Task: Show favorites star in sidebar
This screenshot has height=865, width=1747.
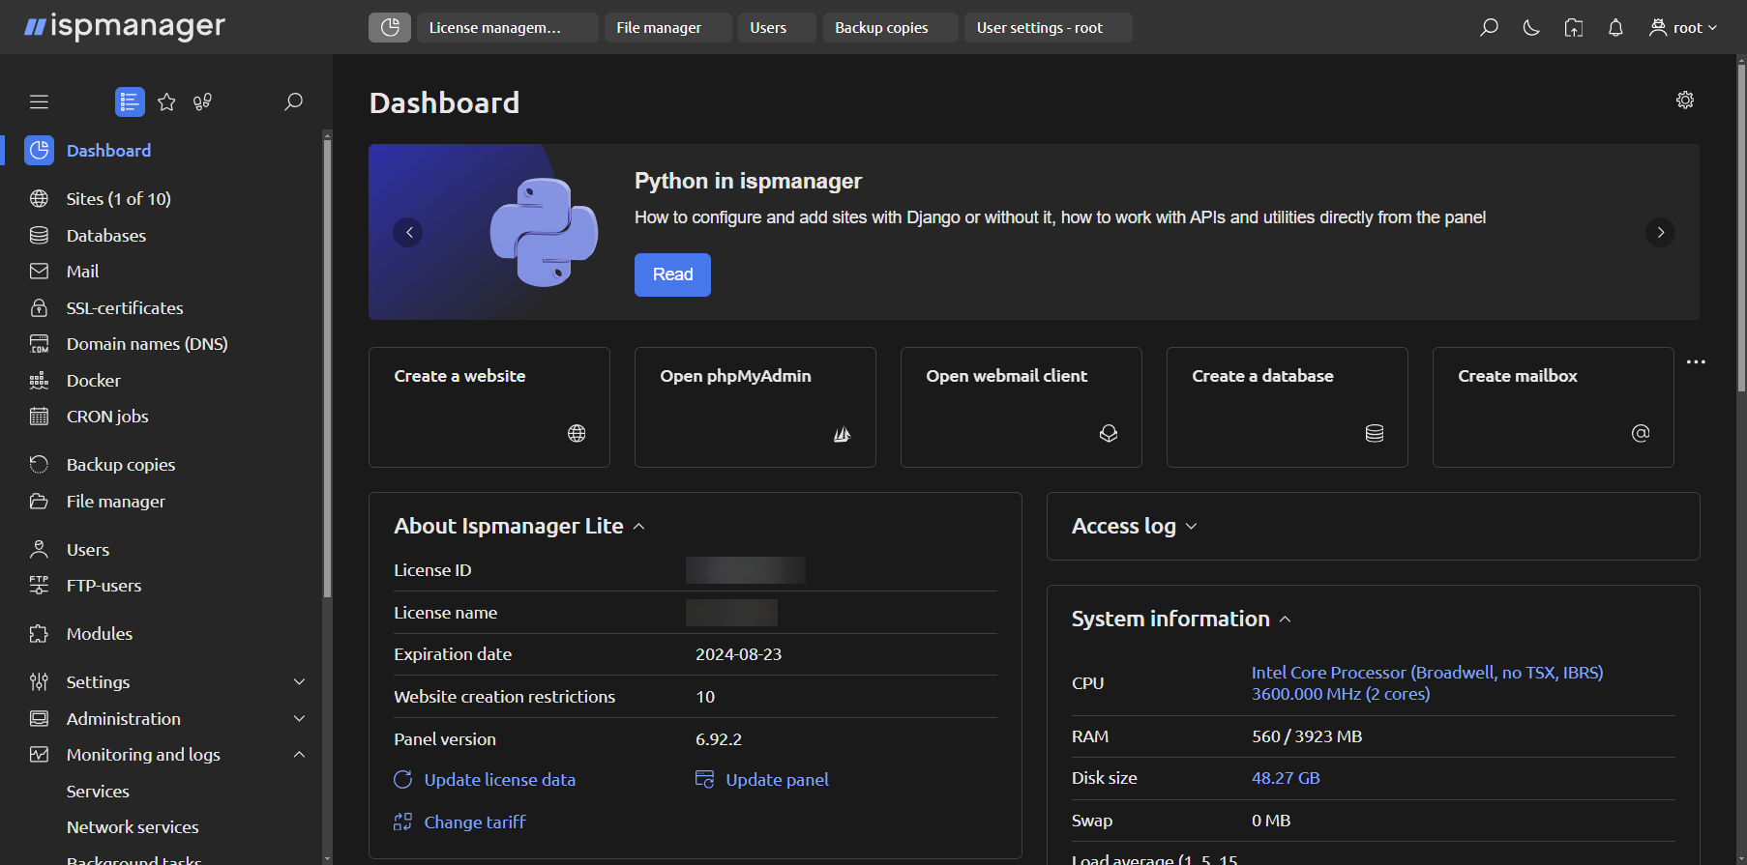Action: pyautogui.click(x=166, y=101)
